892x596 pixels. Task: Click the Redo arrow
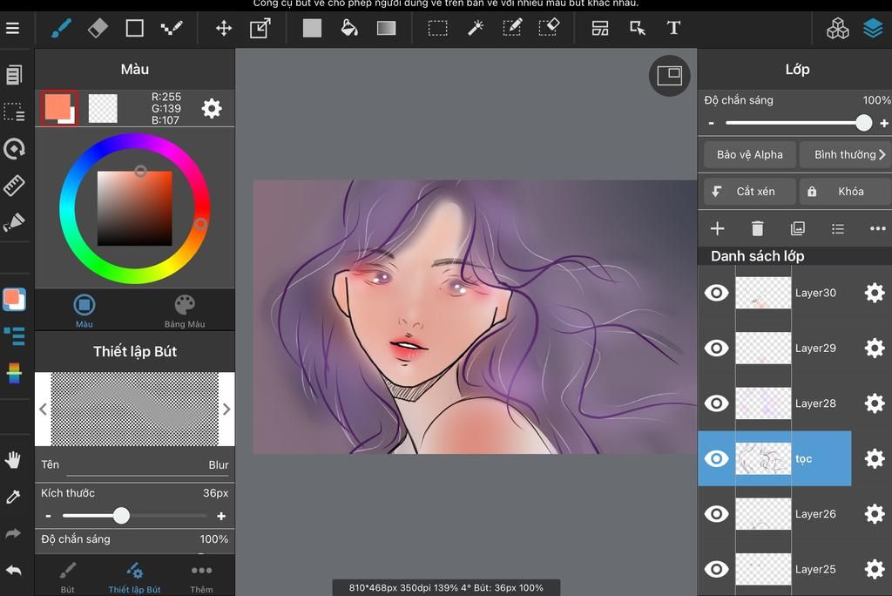[x=13, y=533]
